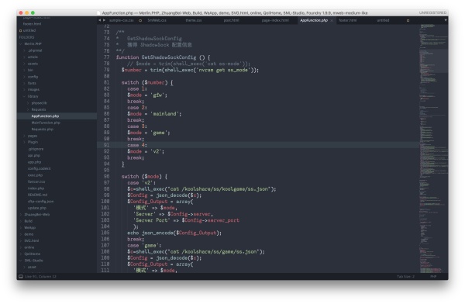The height and width of the screenshot is (304, 465).
Task: Change PHP syntax selector in status bar
Action: coord(433,276)
